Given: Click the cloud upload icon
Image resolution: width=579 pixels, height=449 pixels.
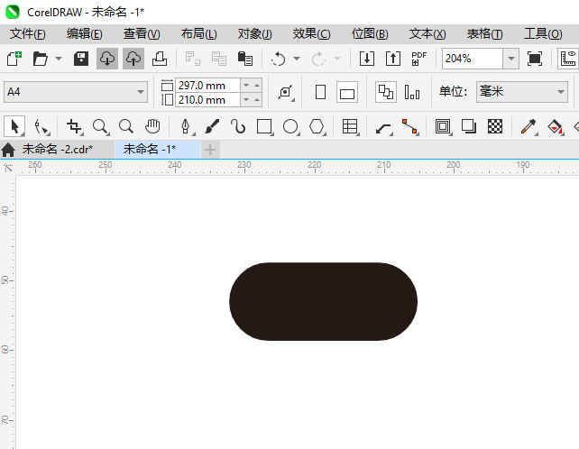Looking at the screenshot, I should click(133, 59).
